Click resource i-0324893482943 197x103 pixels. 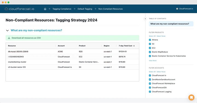click(x=16, y=57)
